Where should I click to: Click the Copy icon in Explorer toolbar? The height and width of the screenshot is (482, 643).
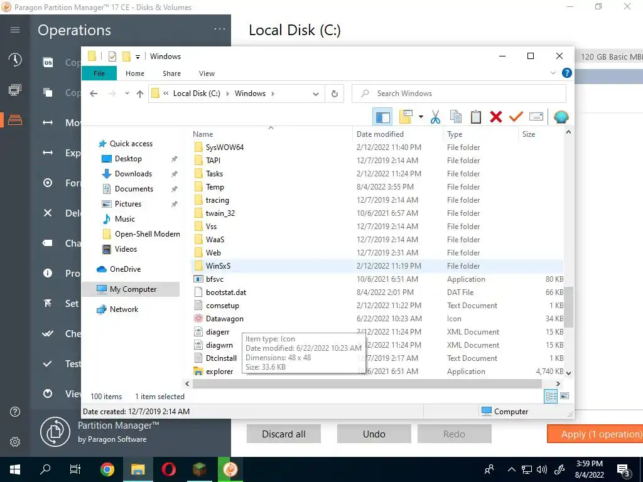(x=456, y=117)
